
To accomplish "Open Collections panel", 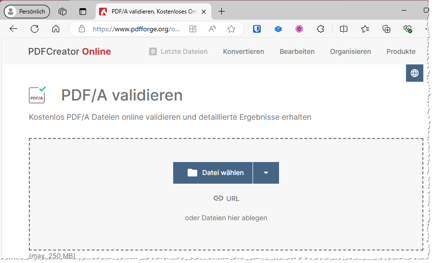I will click(386, 29).
